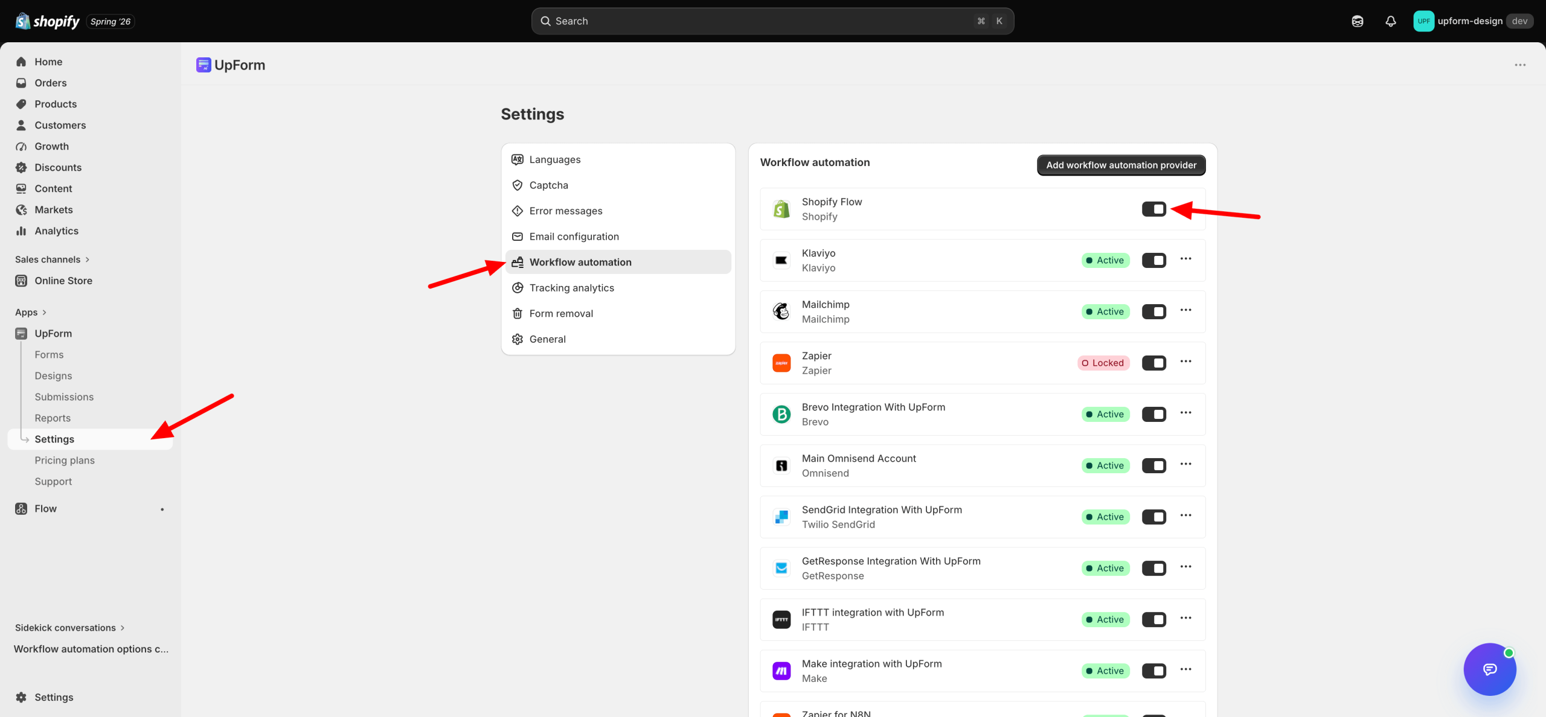The width and height of the screenshot is (1546, 717).
Task: Click the UpForm app icon beside the page title
Action: point(204,65)
